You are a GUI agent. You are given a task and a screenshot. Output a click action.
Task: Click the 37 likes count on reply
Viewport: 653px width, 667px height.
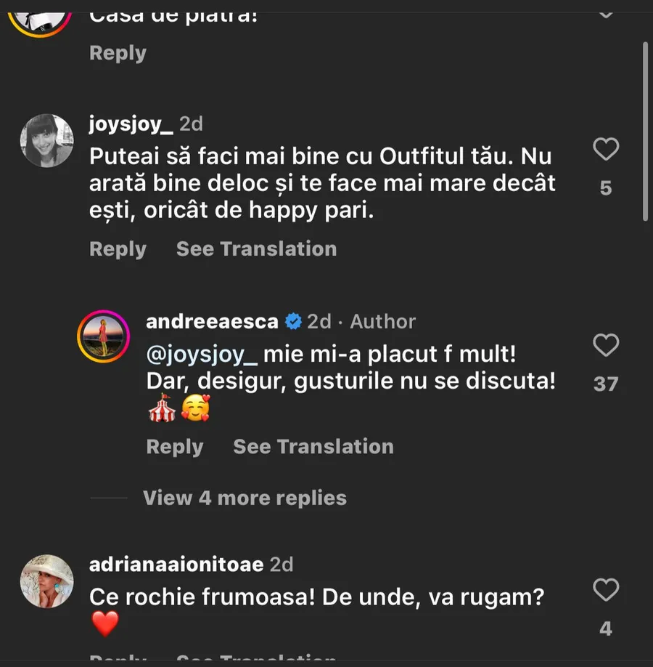tap(606, 384)
